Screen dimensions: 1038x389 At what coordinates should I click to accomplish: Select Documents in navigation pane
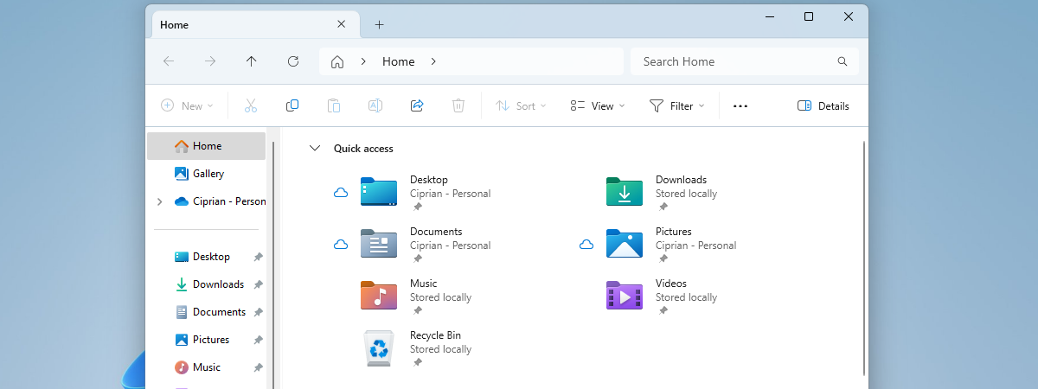207,312
